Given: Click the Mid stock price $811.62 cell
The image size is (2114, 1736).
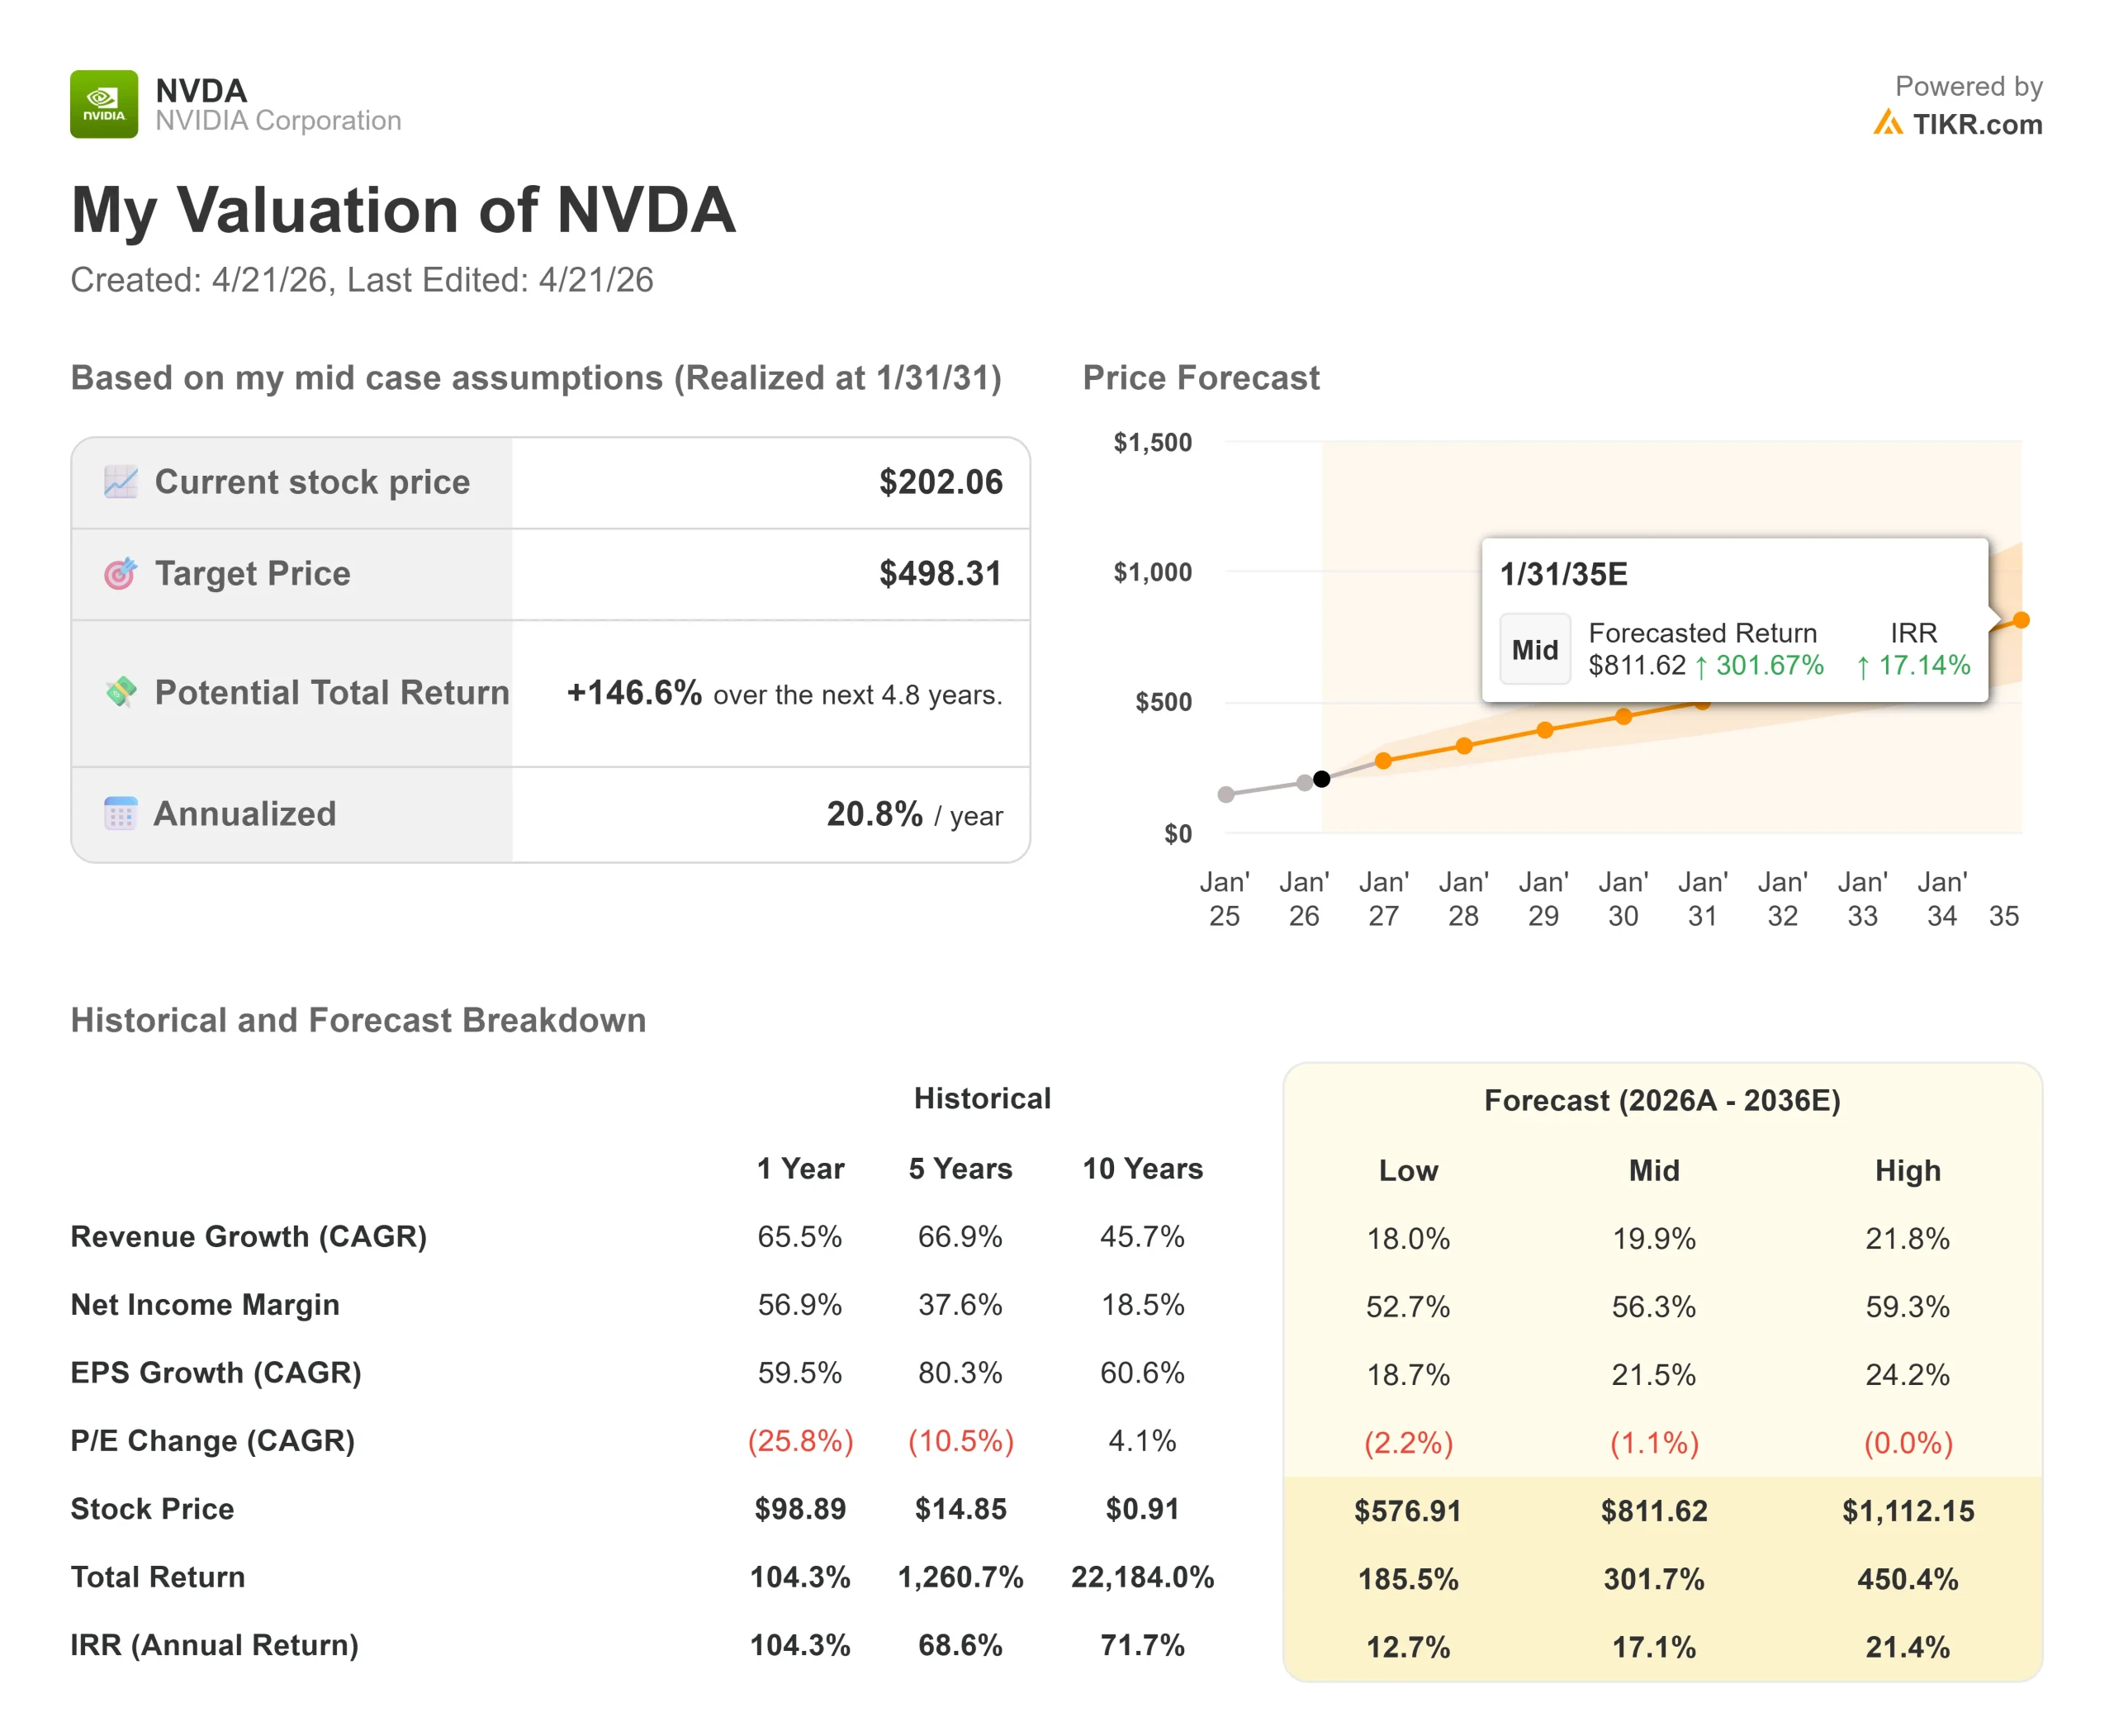Looking at the screenshot, I should (1653, 1510).
